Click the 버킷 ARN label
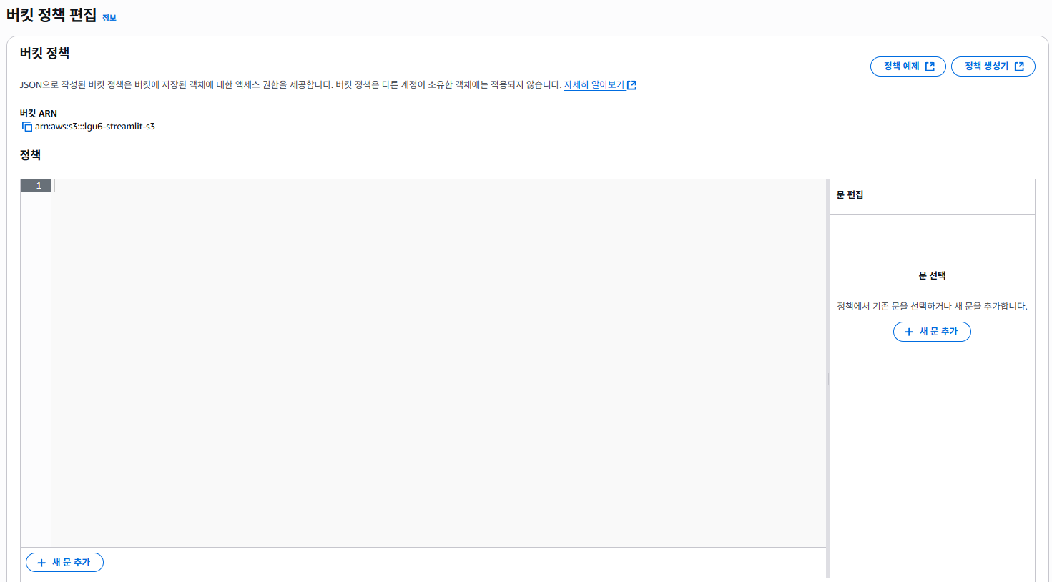The height and width of the screenshot is (582, 1052). coord(39,113)
